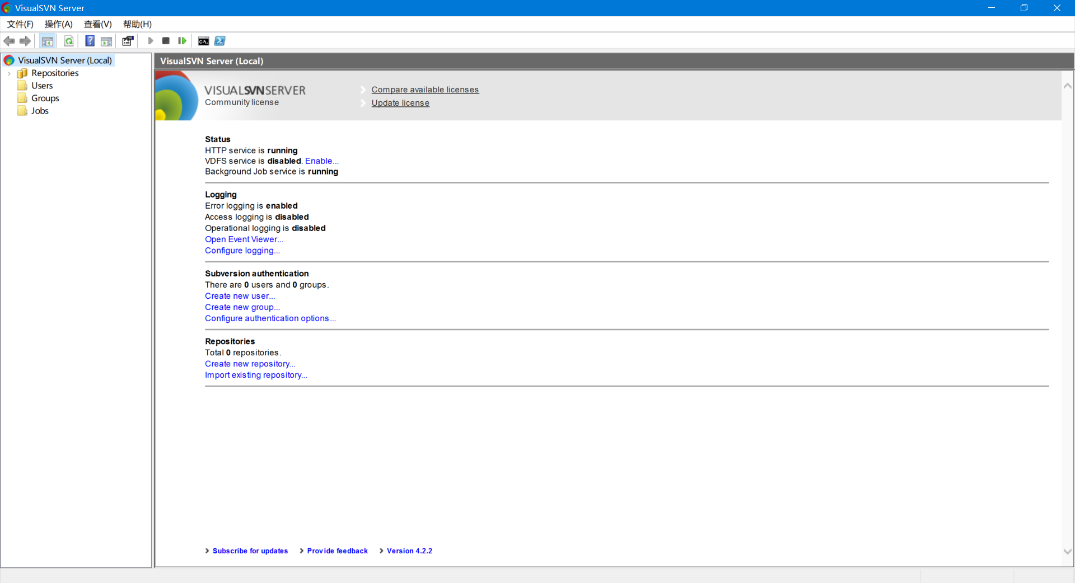1075x583 pixels.
Task: Click the 'HTTP service is running' status text
Action: [251, 151]
